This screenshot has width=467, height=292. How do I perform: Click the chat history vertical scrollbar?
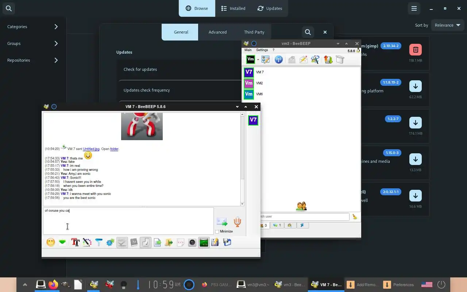[242, 159]
